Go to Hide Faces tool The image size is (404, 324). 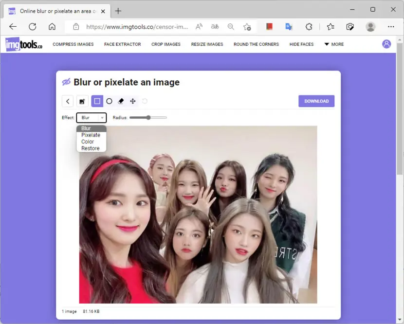[x=301, y=44]
